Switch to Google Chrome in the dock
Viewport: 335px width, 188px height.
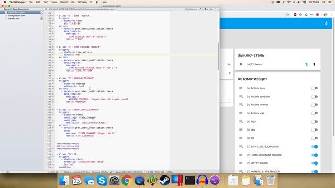pyautogui.click(x=127, y=181)
